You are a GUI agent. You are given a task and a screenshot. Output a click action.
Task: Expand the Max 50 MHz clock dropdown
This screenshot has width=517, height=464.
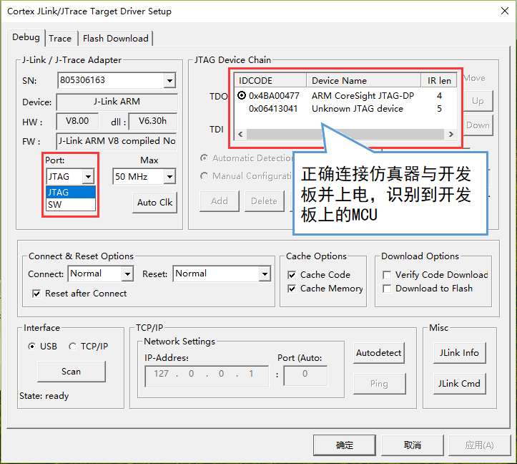pyautogui.click(x=169, y=176)
